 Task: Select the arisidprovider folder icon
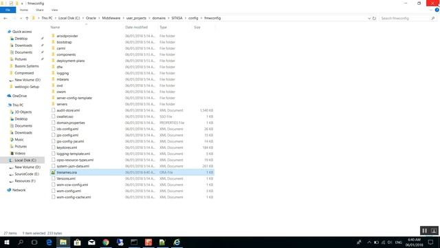point(53,36)
